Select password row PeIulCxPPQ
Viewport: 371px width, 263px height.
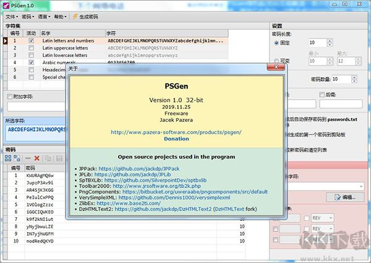pos(40,197)
